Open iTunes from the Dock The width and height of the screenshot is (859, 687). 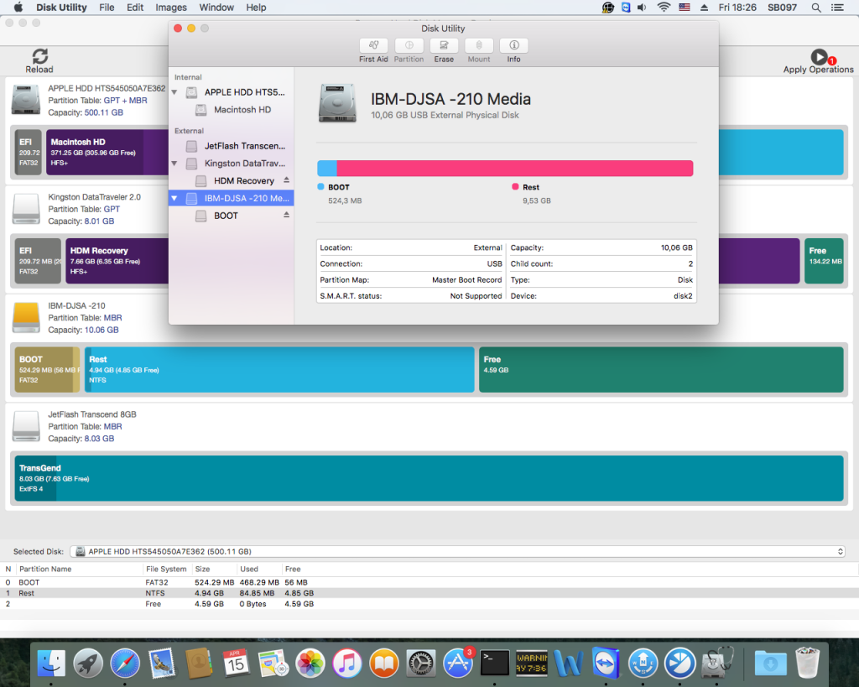click(346, 663)
